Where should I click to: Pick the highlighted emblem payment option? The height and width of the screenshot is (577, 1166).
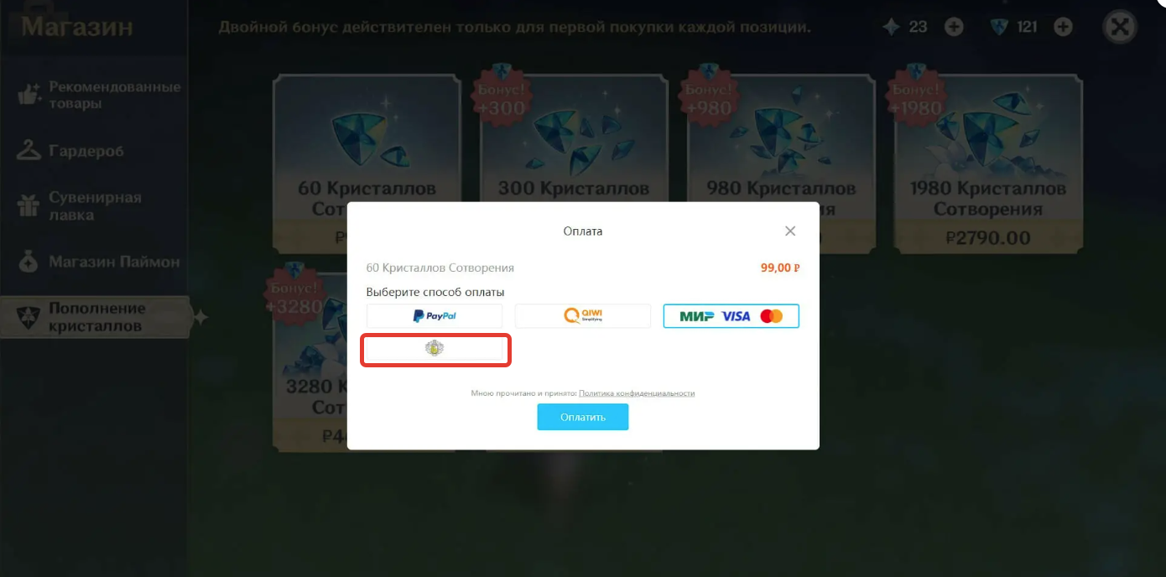[x=435, y=349]
